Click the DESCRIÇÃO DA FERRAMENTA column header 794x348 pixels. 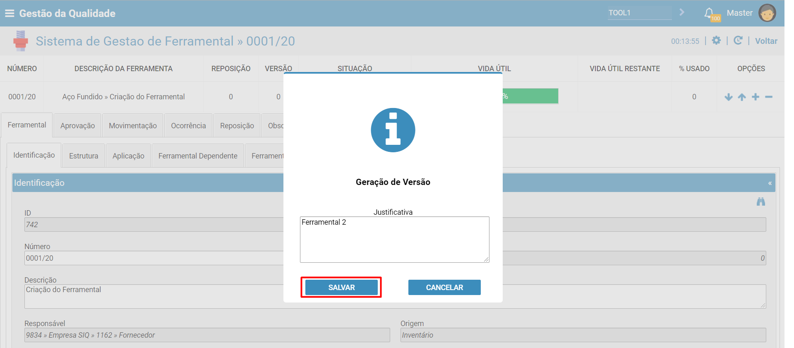pyautogui.click(x=123, y=69)
